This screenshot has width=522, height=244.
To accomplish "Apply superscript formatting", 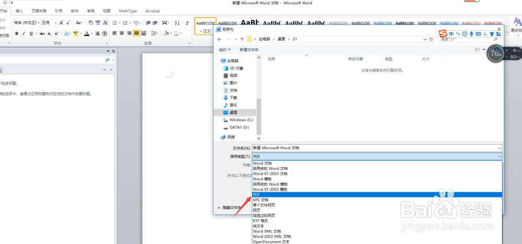I will (56, 33).
